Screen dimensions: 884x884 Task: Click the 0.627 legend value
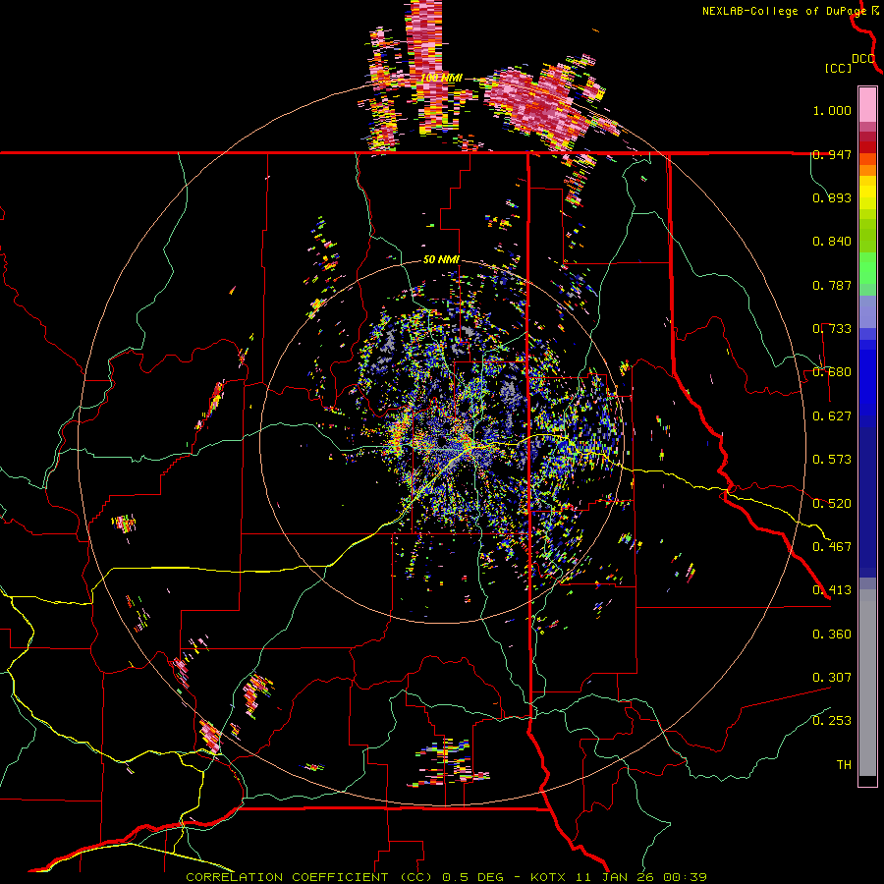[x=832, y=416]
